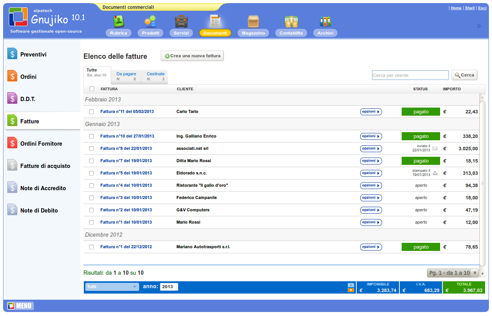Check the checkbox for Fattura n°1 del 22/12/2012
492x317 pixels.
(91, 247)
